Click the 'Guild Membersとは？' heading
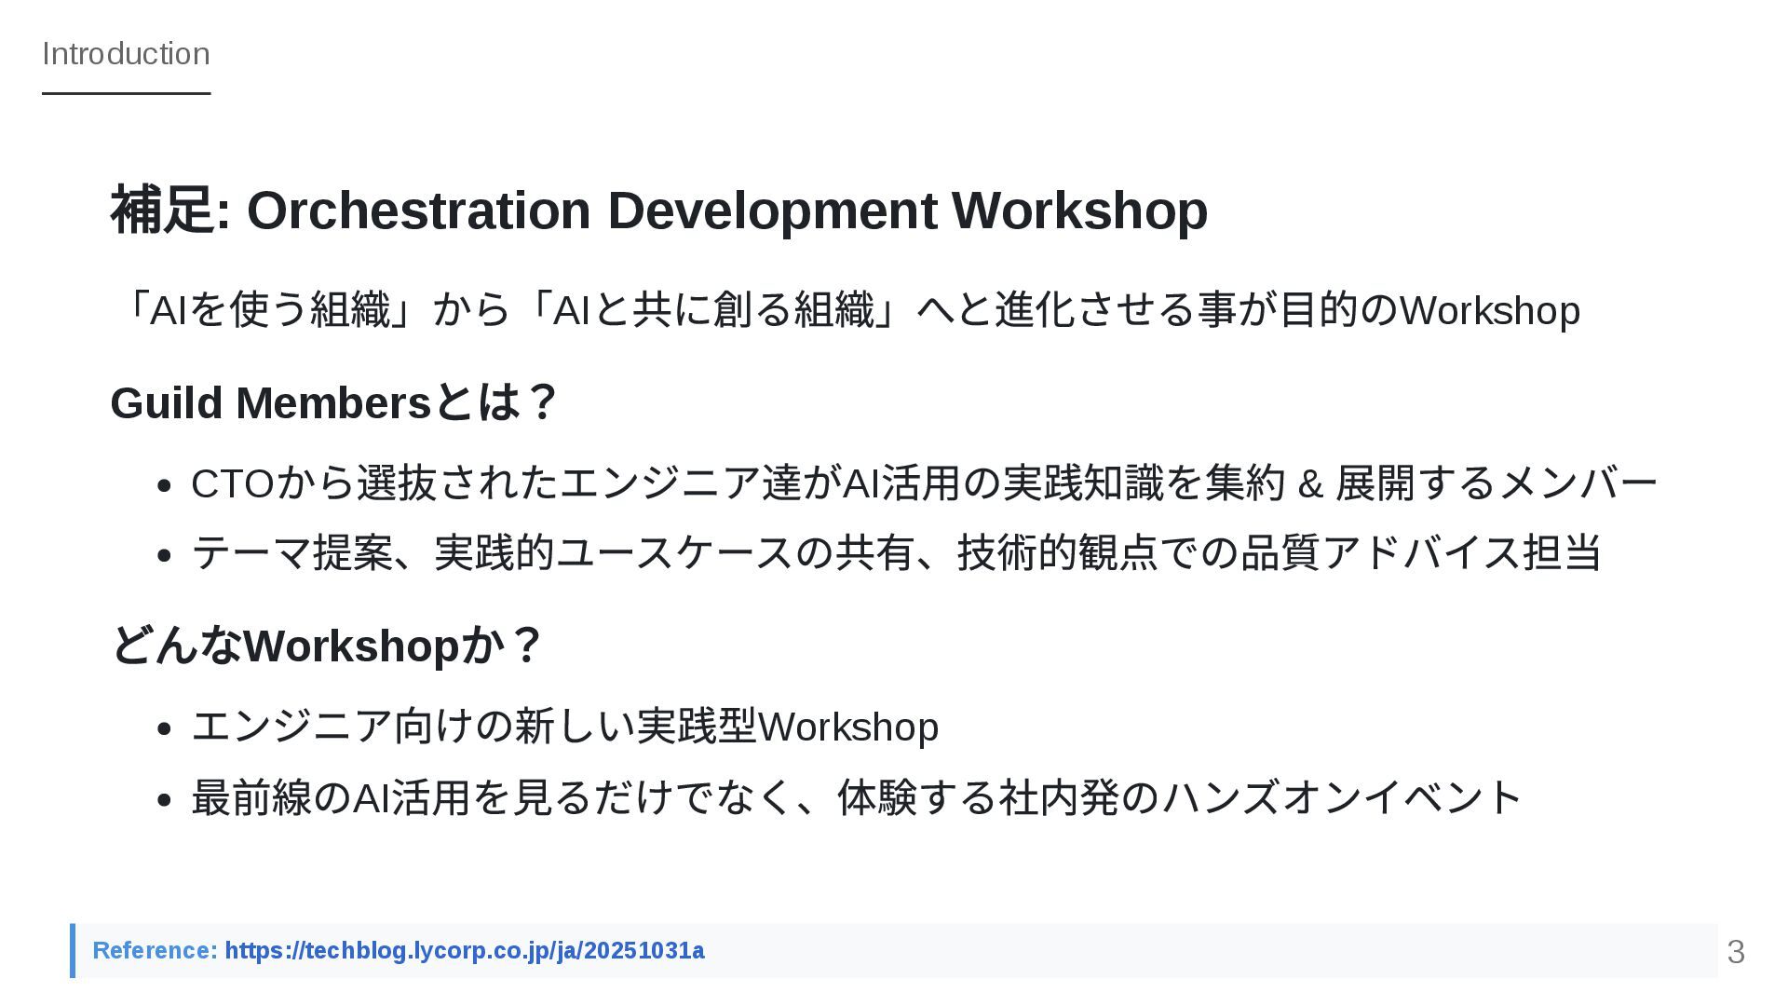This screenshot has height=1006, width=1788. (x=333, y=403)
